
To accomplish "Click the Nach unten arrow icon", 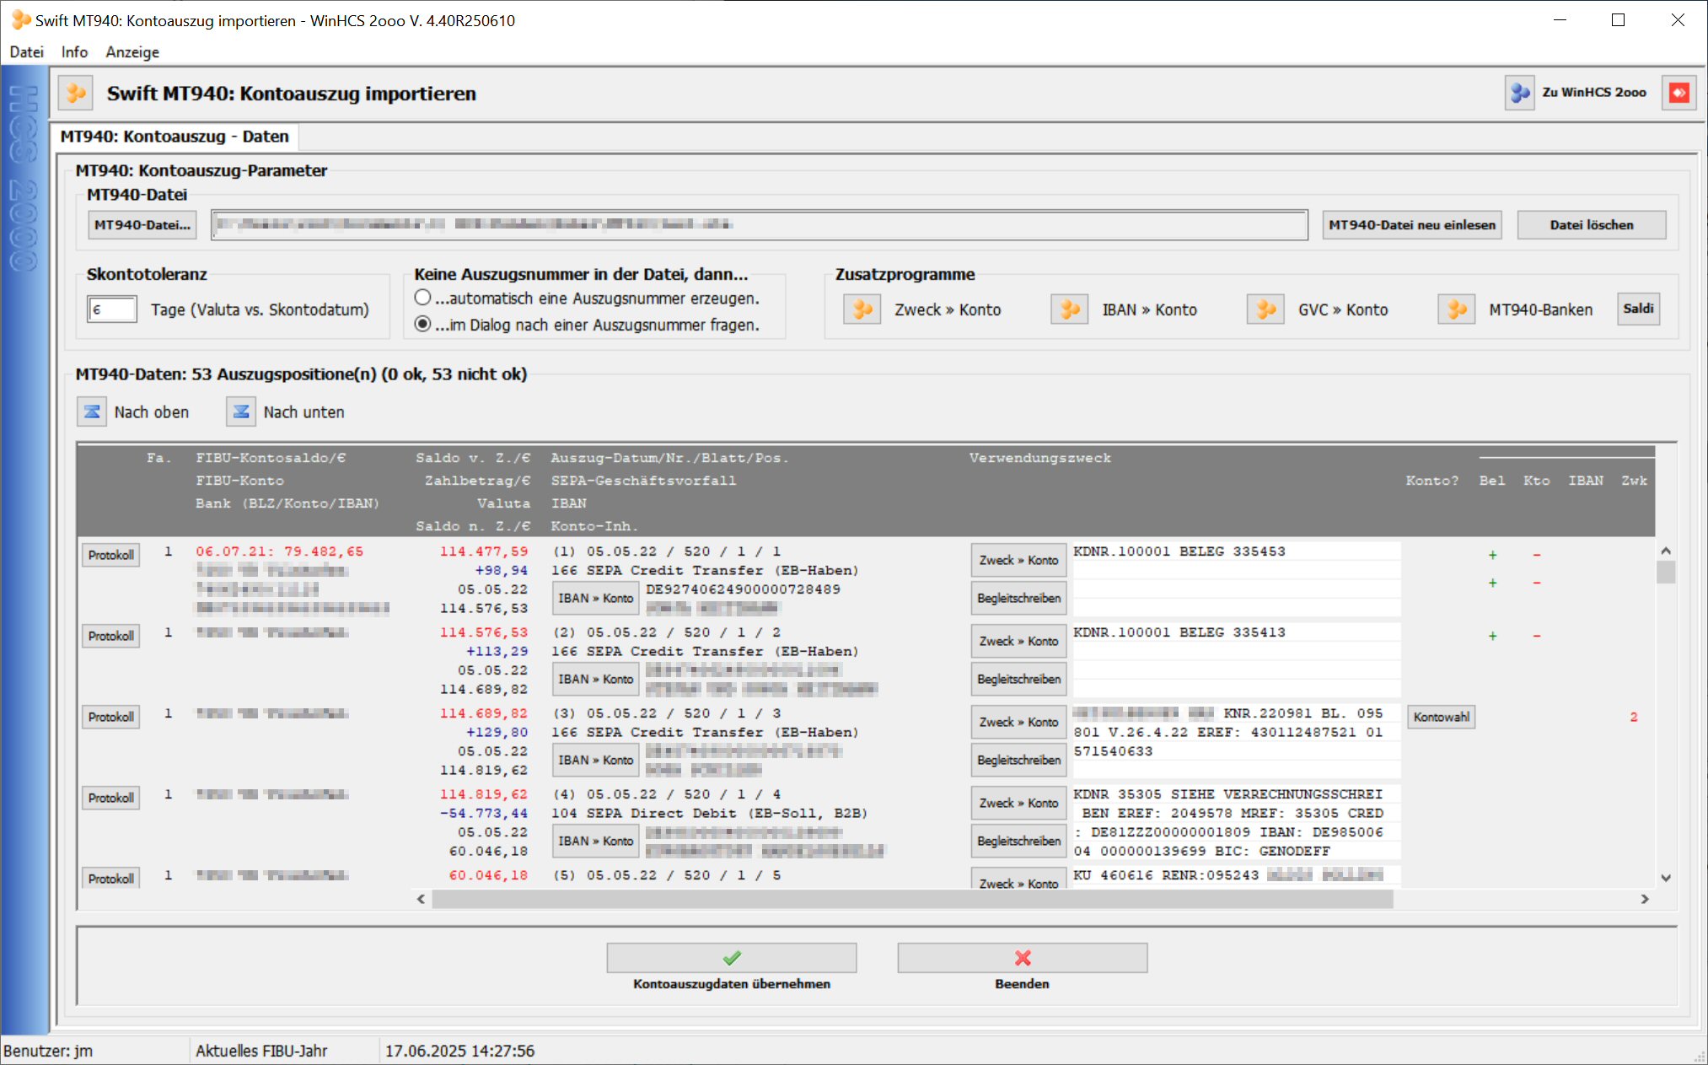I will click(240, 411).
